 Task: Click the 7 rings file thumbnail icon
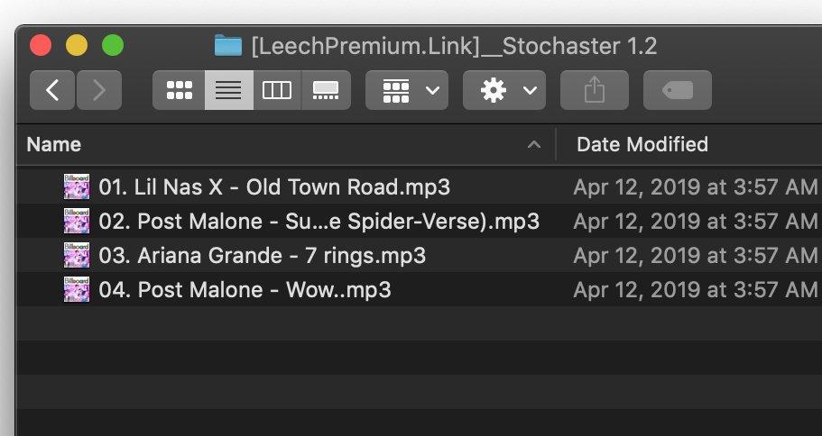tap(77, 256)
